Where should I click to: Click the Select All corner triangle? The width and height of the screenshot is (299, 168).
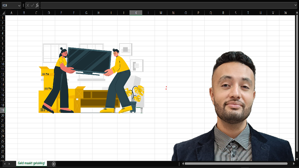[3, 13]
